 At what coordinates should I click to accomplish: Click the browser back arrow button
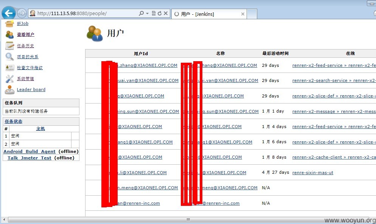tap(8, 13)
